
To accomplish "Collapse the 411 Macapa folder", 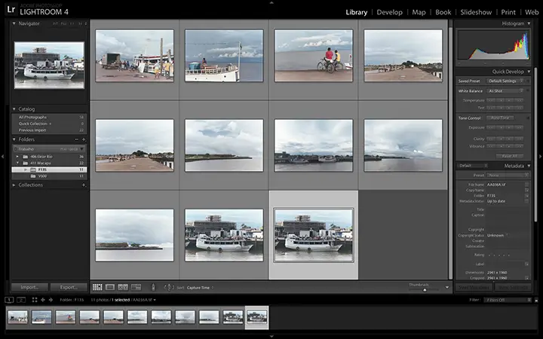I will point(17,163).
